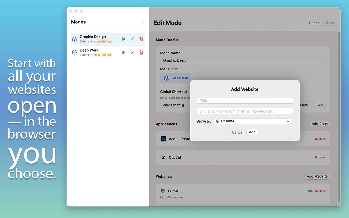The image size is (349, 218).
Task: Delete Deep Work mode with the trash icon
Action: click(x=141, y=52)
